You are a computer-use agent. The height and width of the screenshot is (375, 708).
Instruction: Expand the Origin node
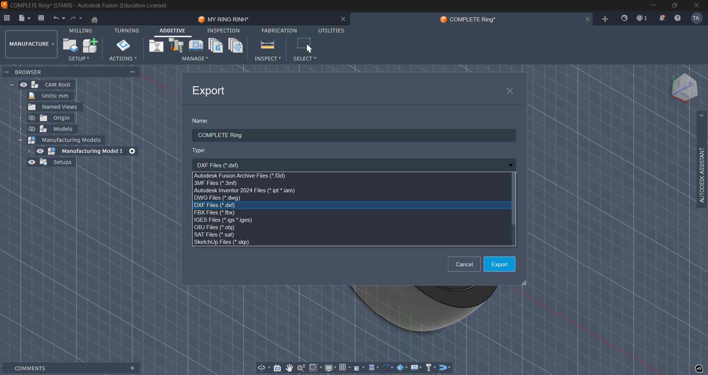pos(20,118)
